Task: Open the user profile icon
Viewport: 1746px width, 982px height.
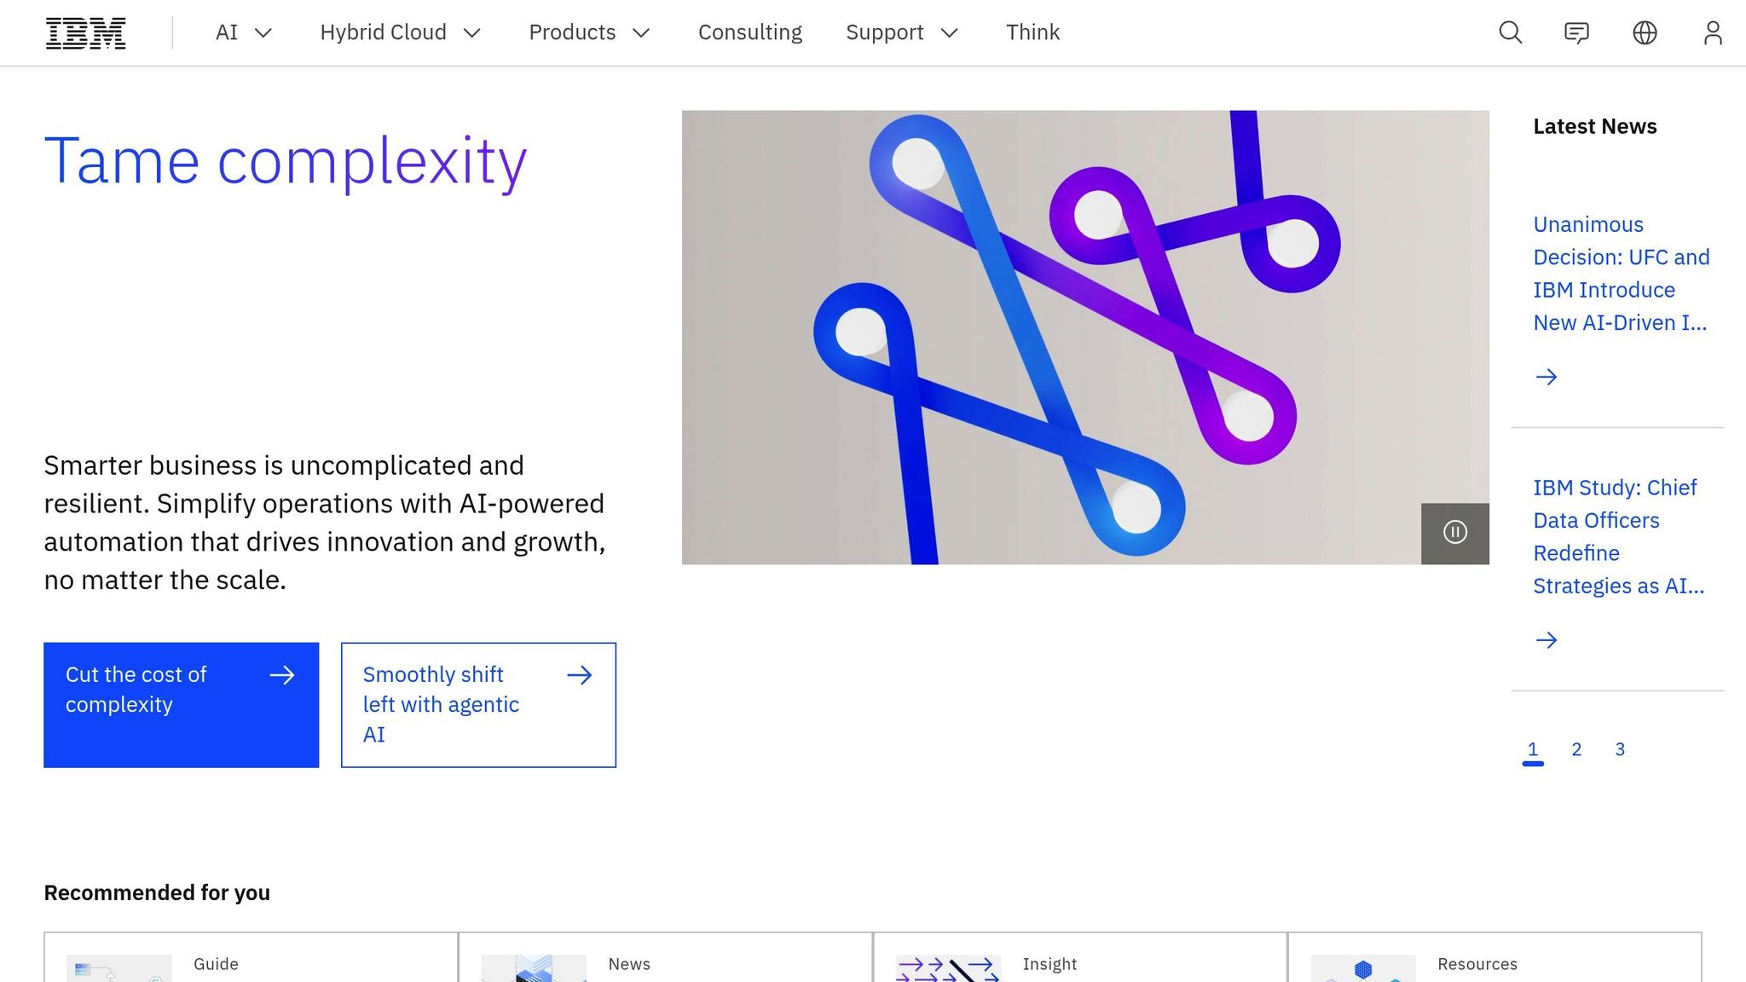Action: (1712, 33)
